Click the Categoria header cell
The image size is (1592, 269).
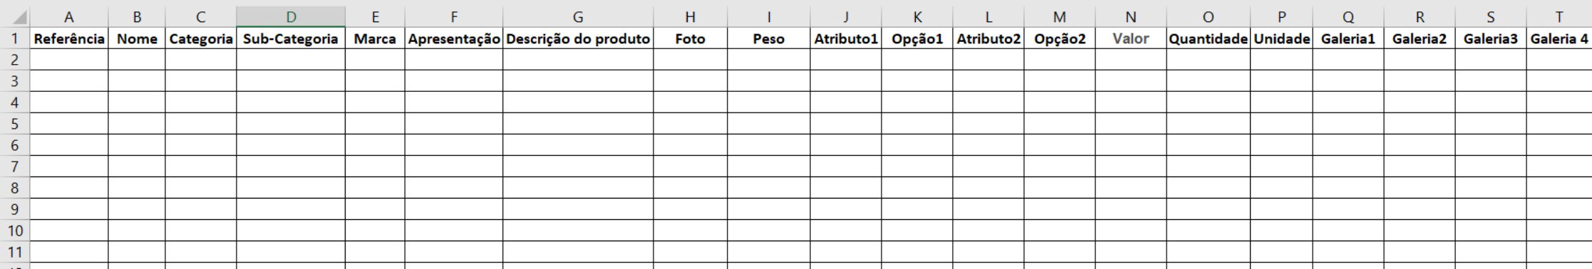point(201,39)
